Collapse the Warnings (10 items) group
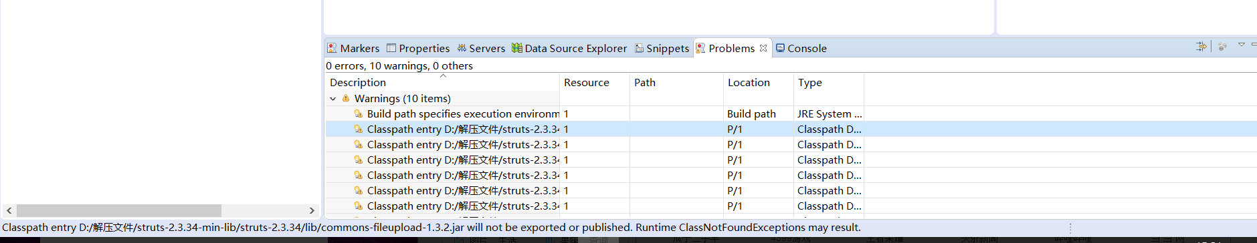 coord(333,99)
